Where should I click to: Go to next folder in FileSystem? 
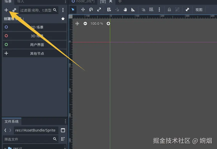(x=10, y=130)
